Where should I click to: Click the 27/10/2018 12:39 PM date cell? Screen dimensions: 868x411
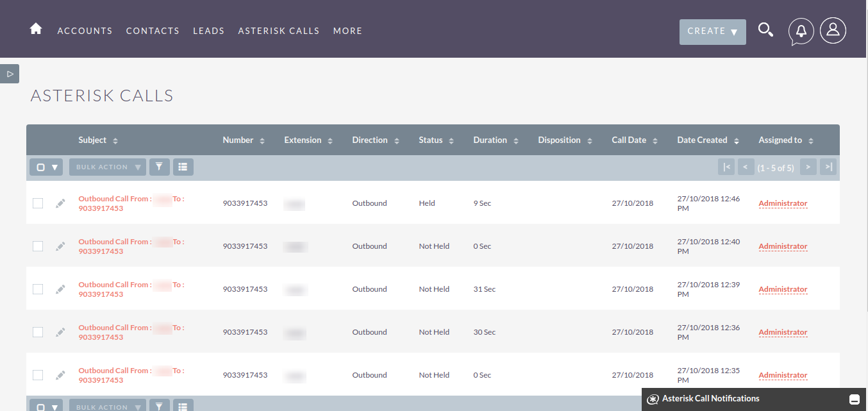(708, 289)
